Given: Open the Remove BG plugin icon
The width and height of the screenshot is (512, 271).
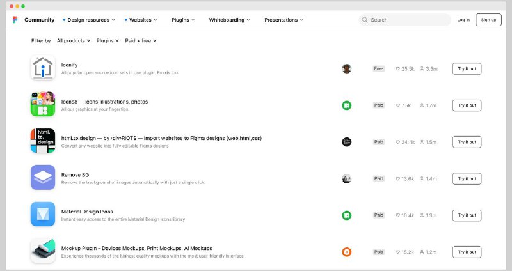Looking at the screenshot, I should point(43,178).
